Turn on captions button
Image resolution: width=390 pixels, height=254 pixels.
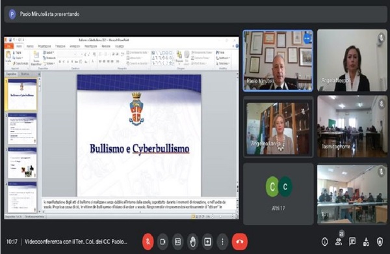click(x=177, y=241)
